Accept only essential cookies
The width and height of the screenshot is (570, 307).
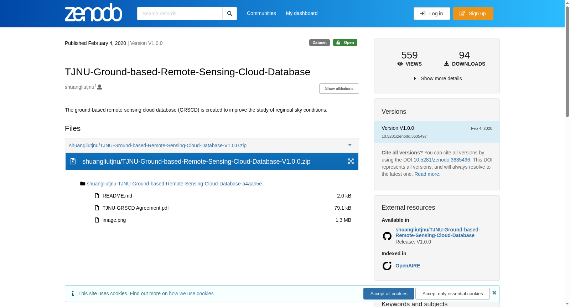452,293
